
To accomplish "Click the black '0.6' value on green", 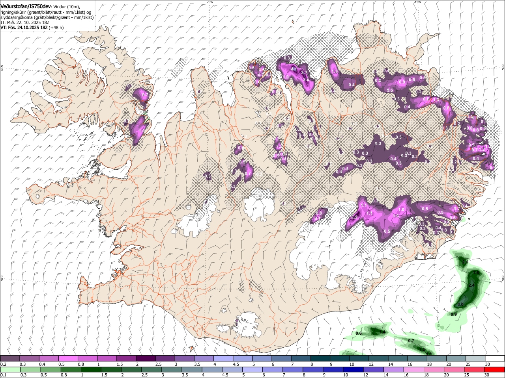I will (x=359, y=334).
